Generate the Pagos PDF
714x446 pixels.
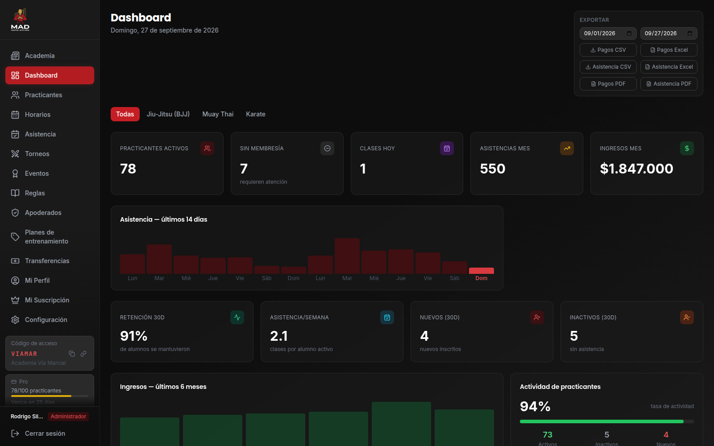(x=608, y=84)
